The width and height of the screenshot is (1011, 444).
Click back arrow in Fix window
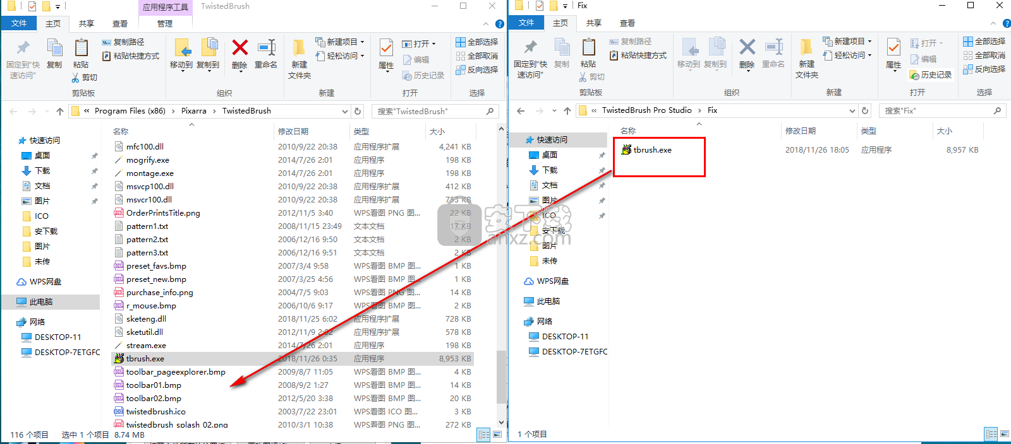point(521,110)
